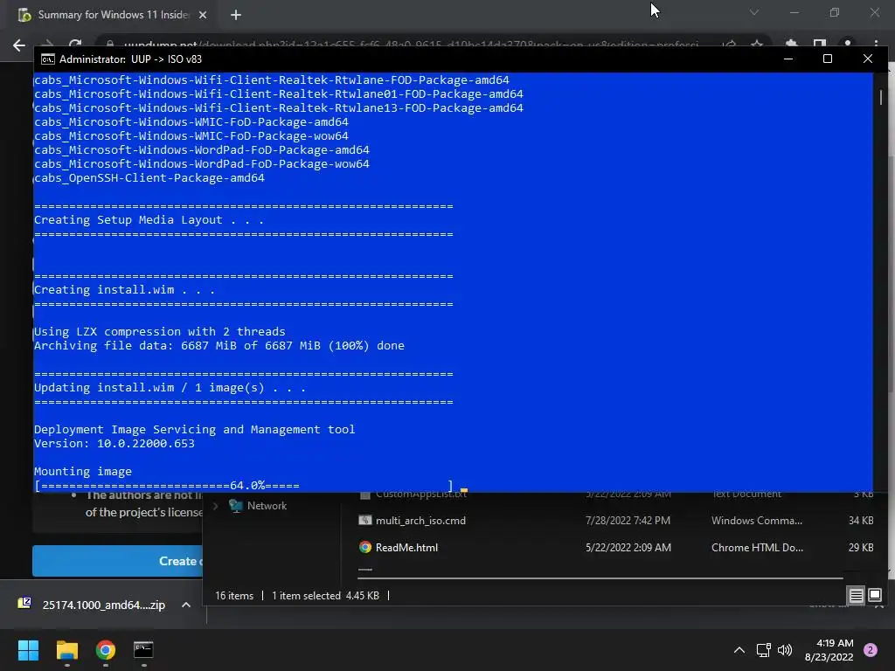Click '16 items' in Explorer status bar
895x671 pixels.
[x=234, y=596]
